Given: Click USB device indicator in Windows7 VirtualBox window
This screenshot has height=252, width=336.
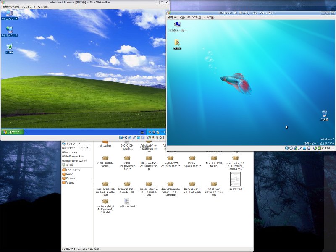Looking at the screenshot, I should coord(300,148).
